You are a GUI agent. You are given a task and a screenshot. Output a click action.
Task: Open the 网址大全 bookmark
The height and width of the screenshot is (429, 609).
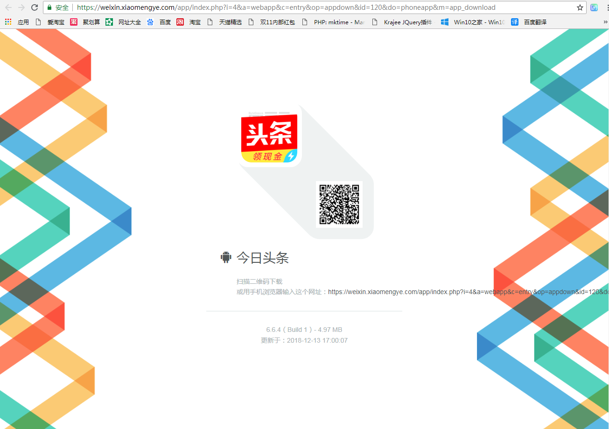tap(123, 22)
